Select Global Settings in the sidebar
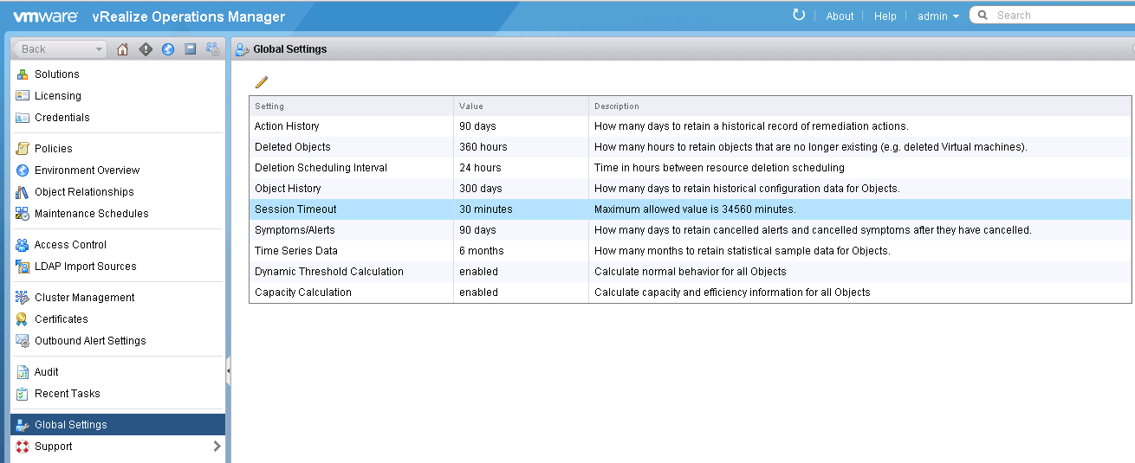 [117, 425]
